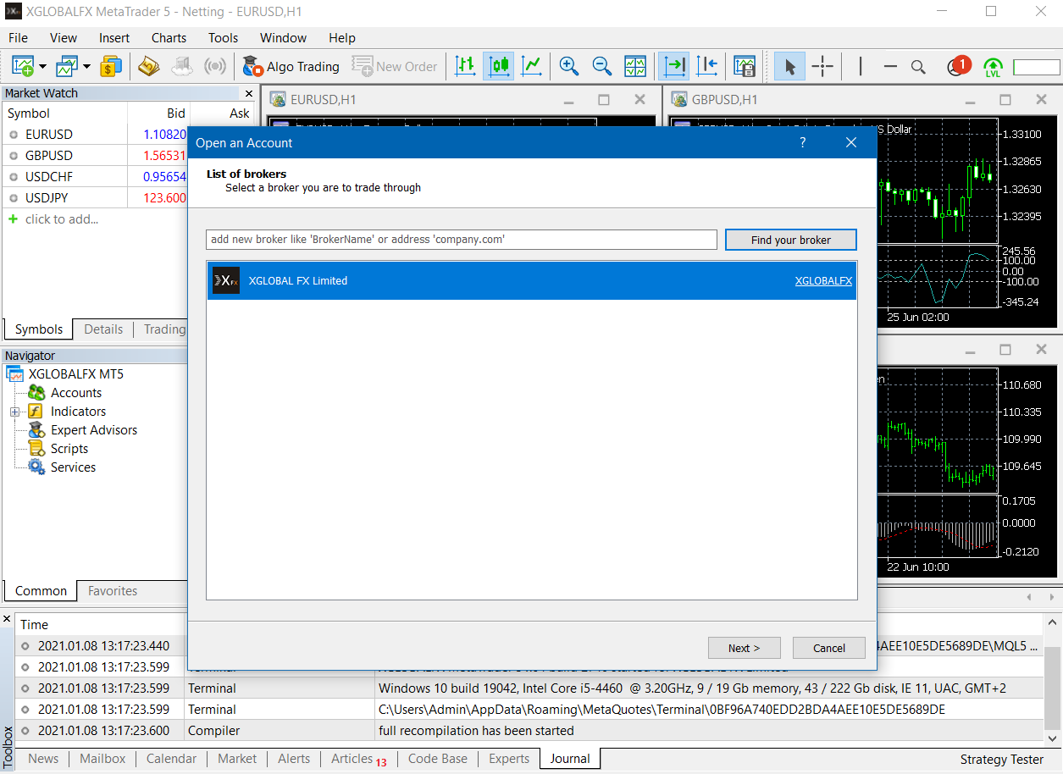The image size is (1063, 774).
Task: Click Find your broker button
Action: [791, 240]
